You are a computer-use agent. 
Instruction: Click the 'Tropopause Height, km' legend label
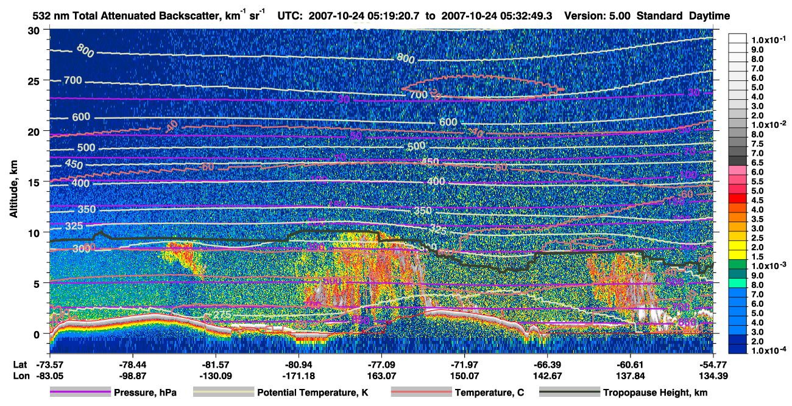[655, 393]
